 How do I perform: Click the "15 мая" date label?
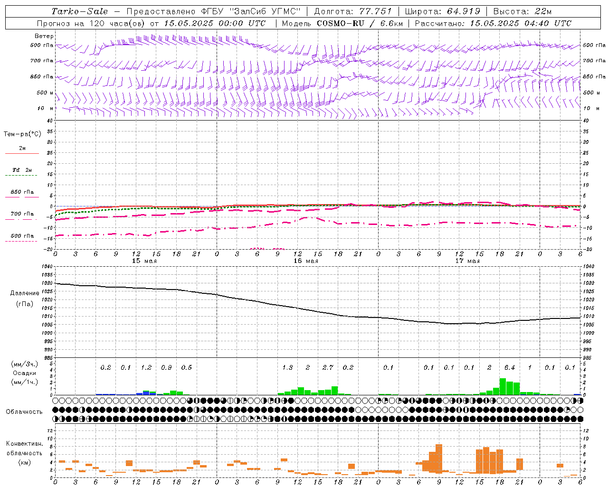point(144,261)
